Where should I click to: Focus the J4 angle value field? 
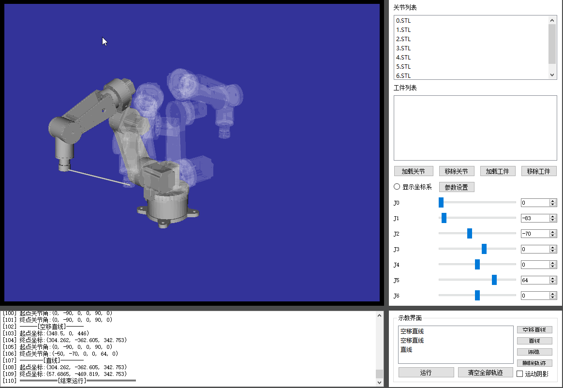(535, 265)
